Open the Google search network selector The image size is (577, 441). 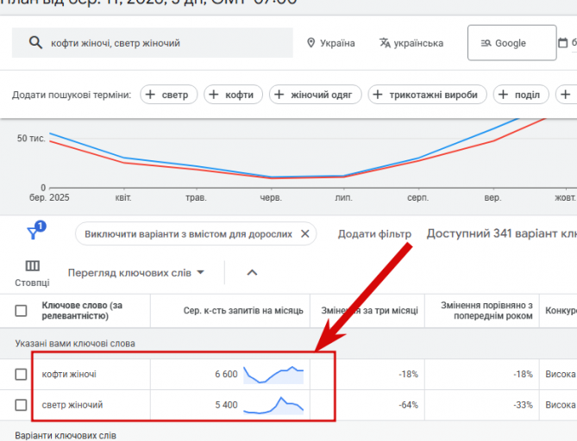511,42
